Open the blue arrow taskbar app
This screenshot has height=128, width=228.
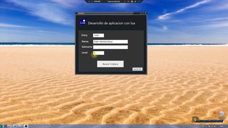pyautogui.click(x=15, y=126)
